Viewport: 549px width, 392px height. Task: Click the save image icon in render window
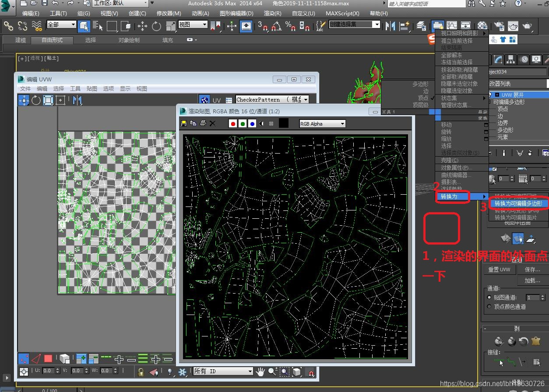pos(184,124)
